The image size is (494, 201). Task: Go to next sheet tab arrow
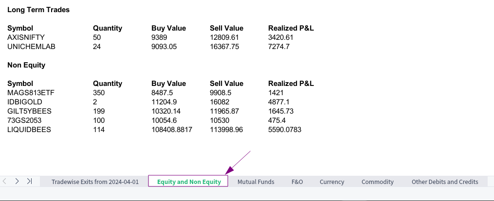click(17, 181)
